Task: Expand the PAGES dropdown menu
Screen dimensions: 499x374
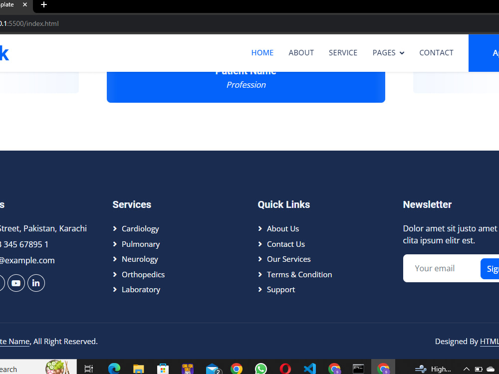Action: [388, 53]
